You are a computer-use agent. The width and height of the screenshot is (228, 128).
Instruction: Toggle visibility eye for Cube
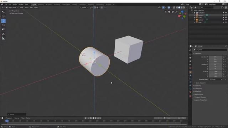tap(226, 17)
